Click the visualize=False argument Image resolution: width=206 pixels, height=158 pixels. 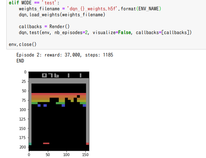(112, 33)
